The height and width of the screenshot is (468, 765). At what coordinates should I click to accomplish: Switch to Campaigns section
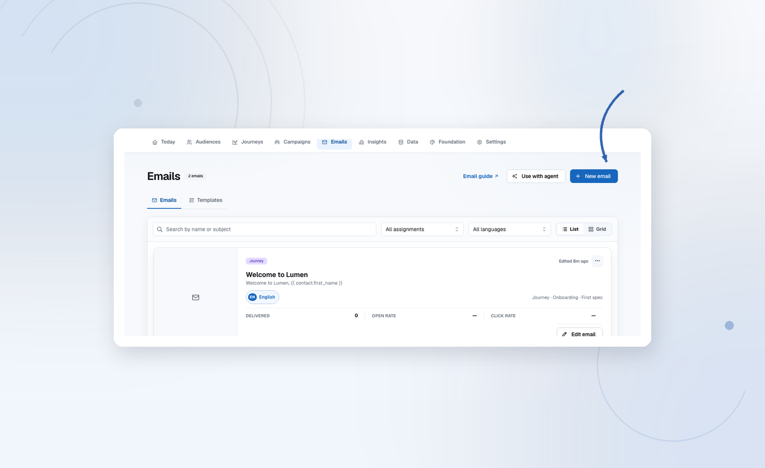click(x=292, y=142)
